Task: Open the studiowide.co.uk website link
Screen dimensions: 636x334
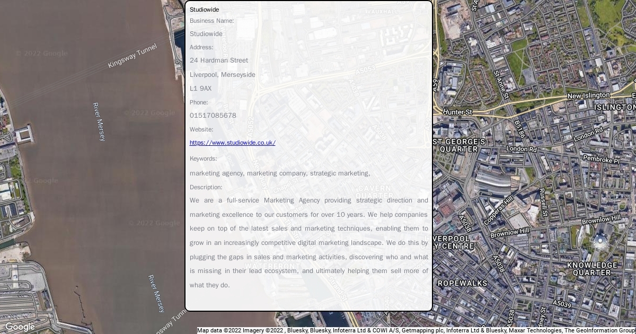Action: [x=232, y=143]
